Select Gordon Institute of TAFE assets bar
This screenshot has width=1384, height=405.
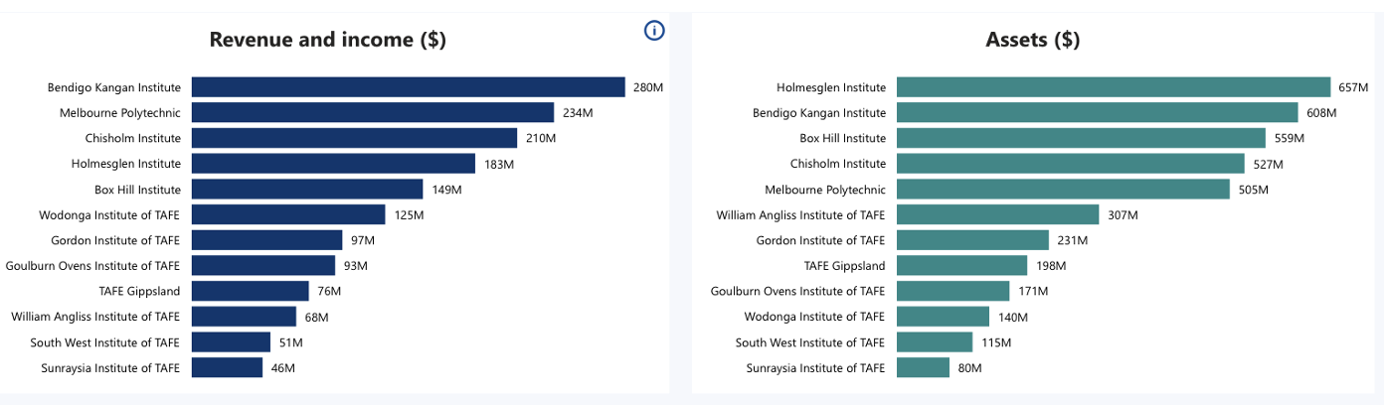click(973, 240)
